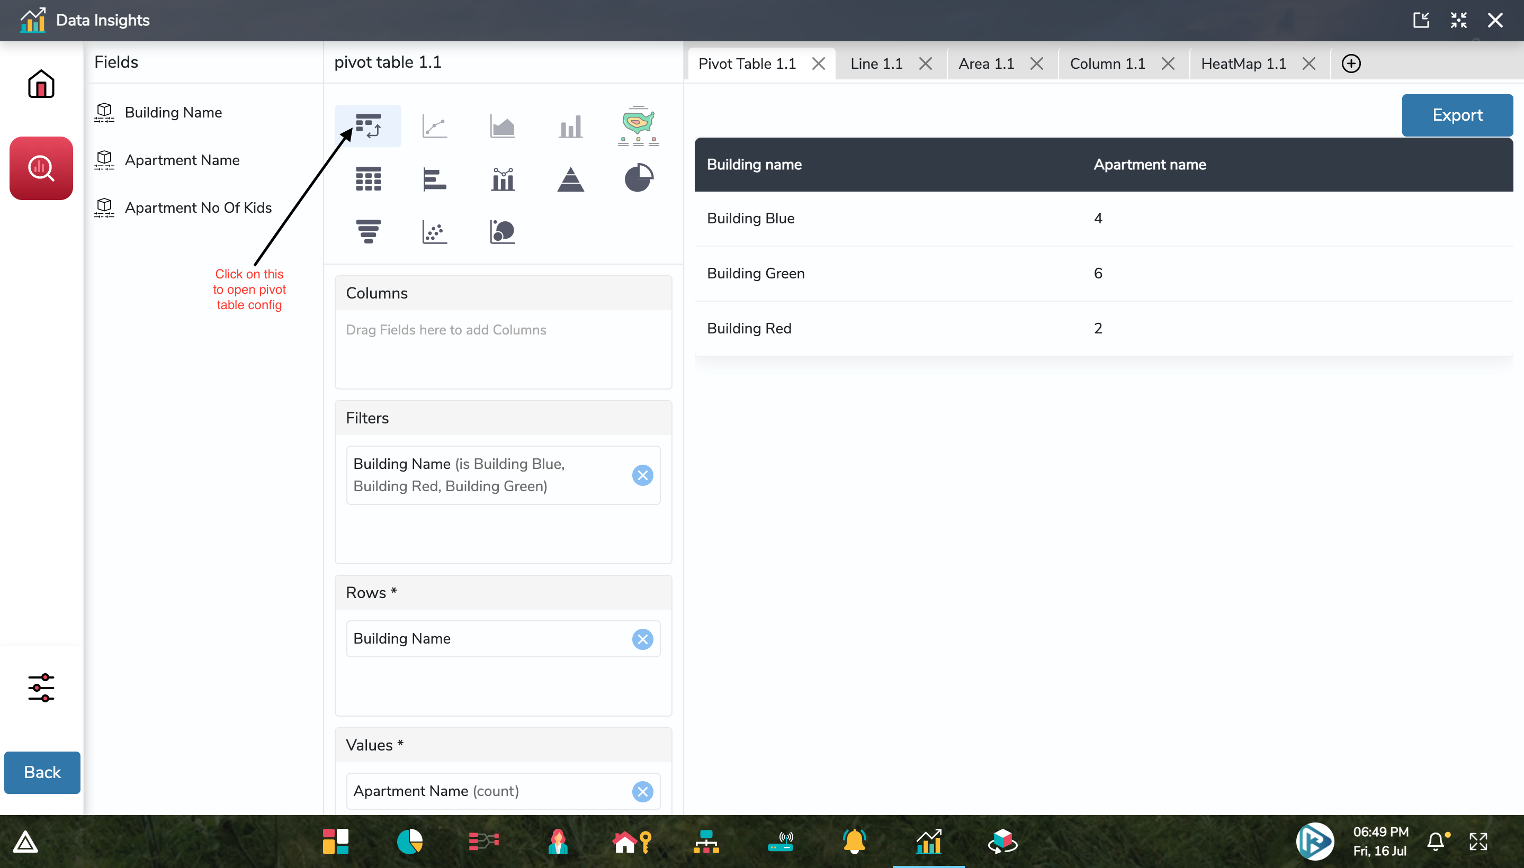Switch to the HeatMap 1.1 tab

pos(1243,63)
